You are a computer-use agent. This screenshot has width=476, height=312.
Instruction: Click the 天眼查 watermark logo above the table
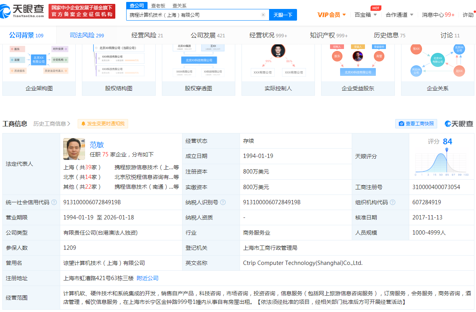tap(459, 124)
